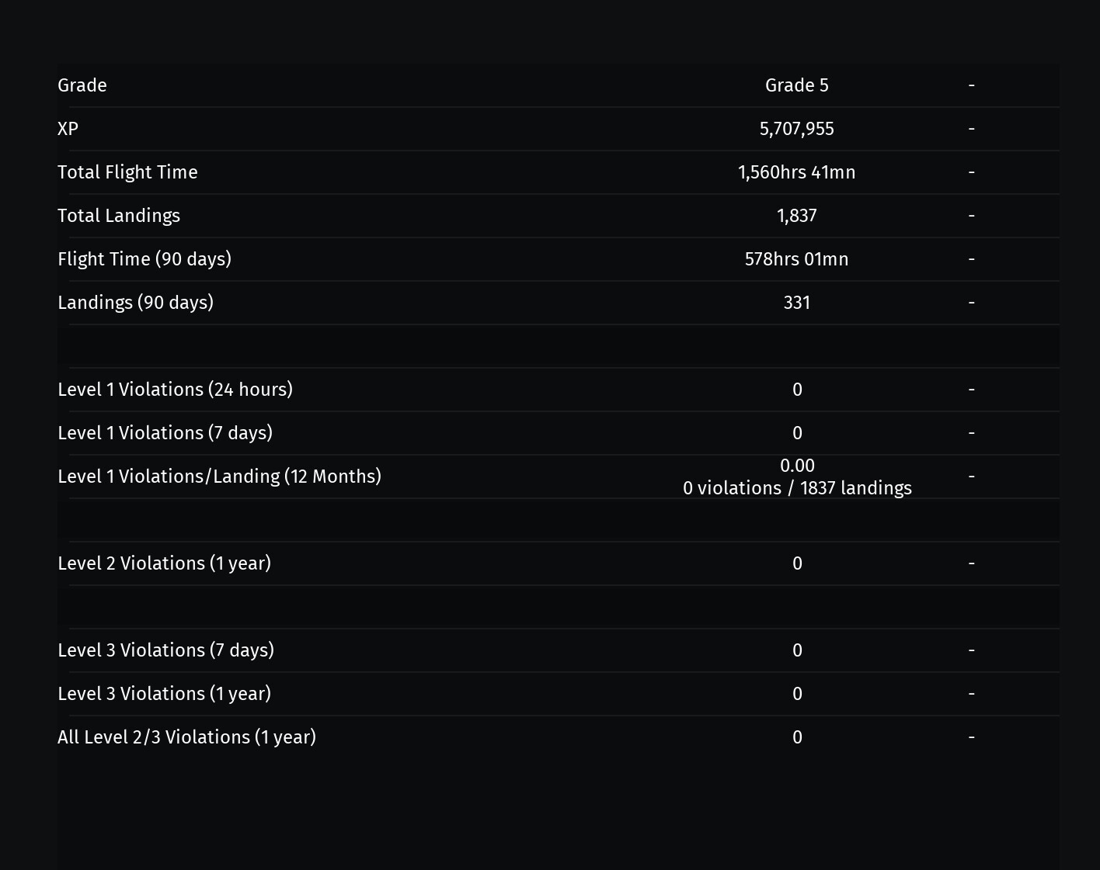Select Level 1 Violations (7 days) label

(165, 433)
